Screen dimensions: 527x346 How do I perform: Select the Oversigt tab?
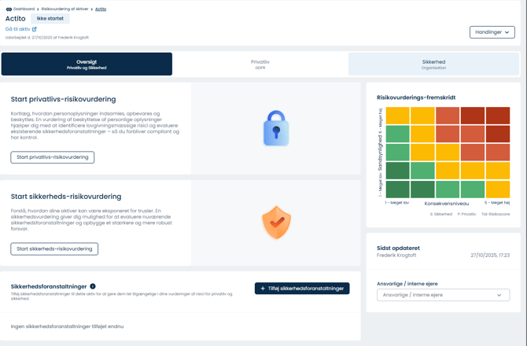[x=87, y=64]
